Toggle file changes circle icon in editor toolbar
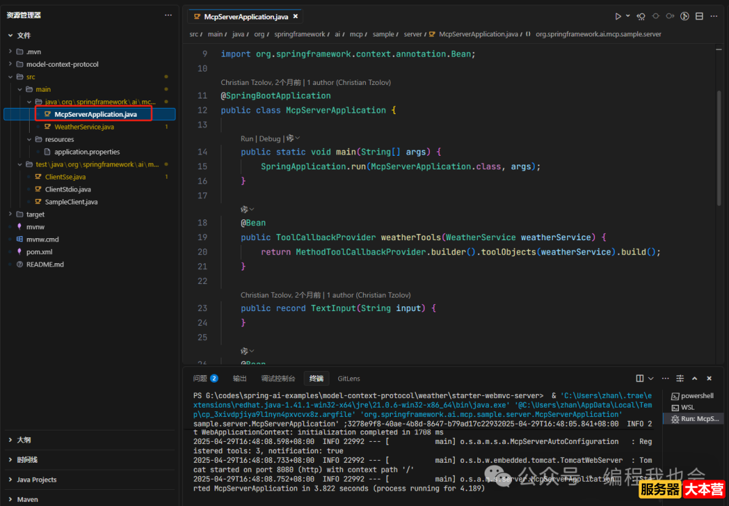 click(x=655, y=16)
